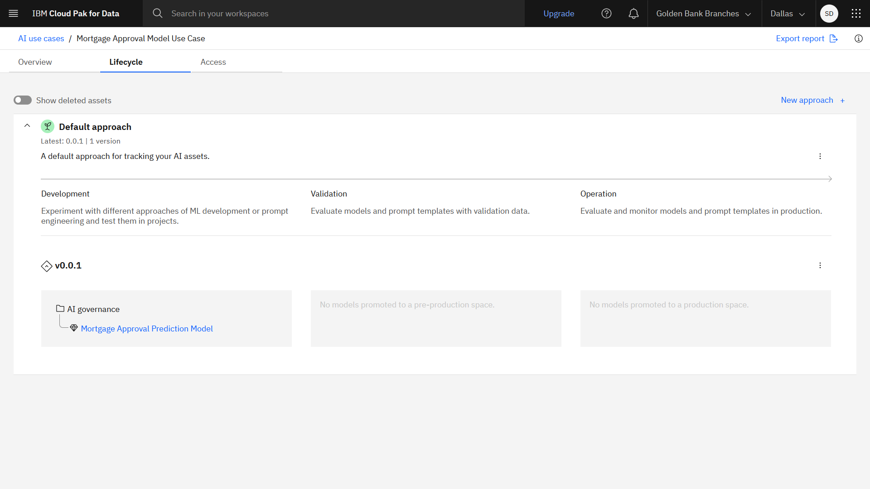Collapse the Default approach section
This screenshot has width=870, height=489.
coord(27,125)
